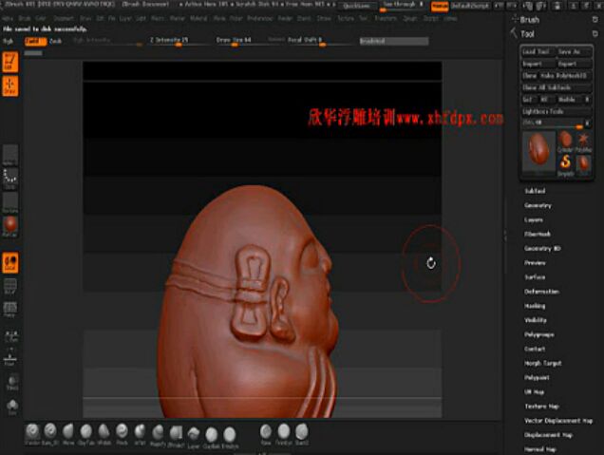
Task: Expand the Geometry section
Action: [538, 205]
